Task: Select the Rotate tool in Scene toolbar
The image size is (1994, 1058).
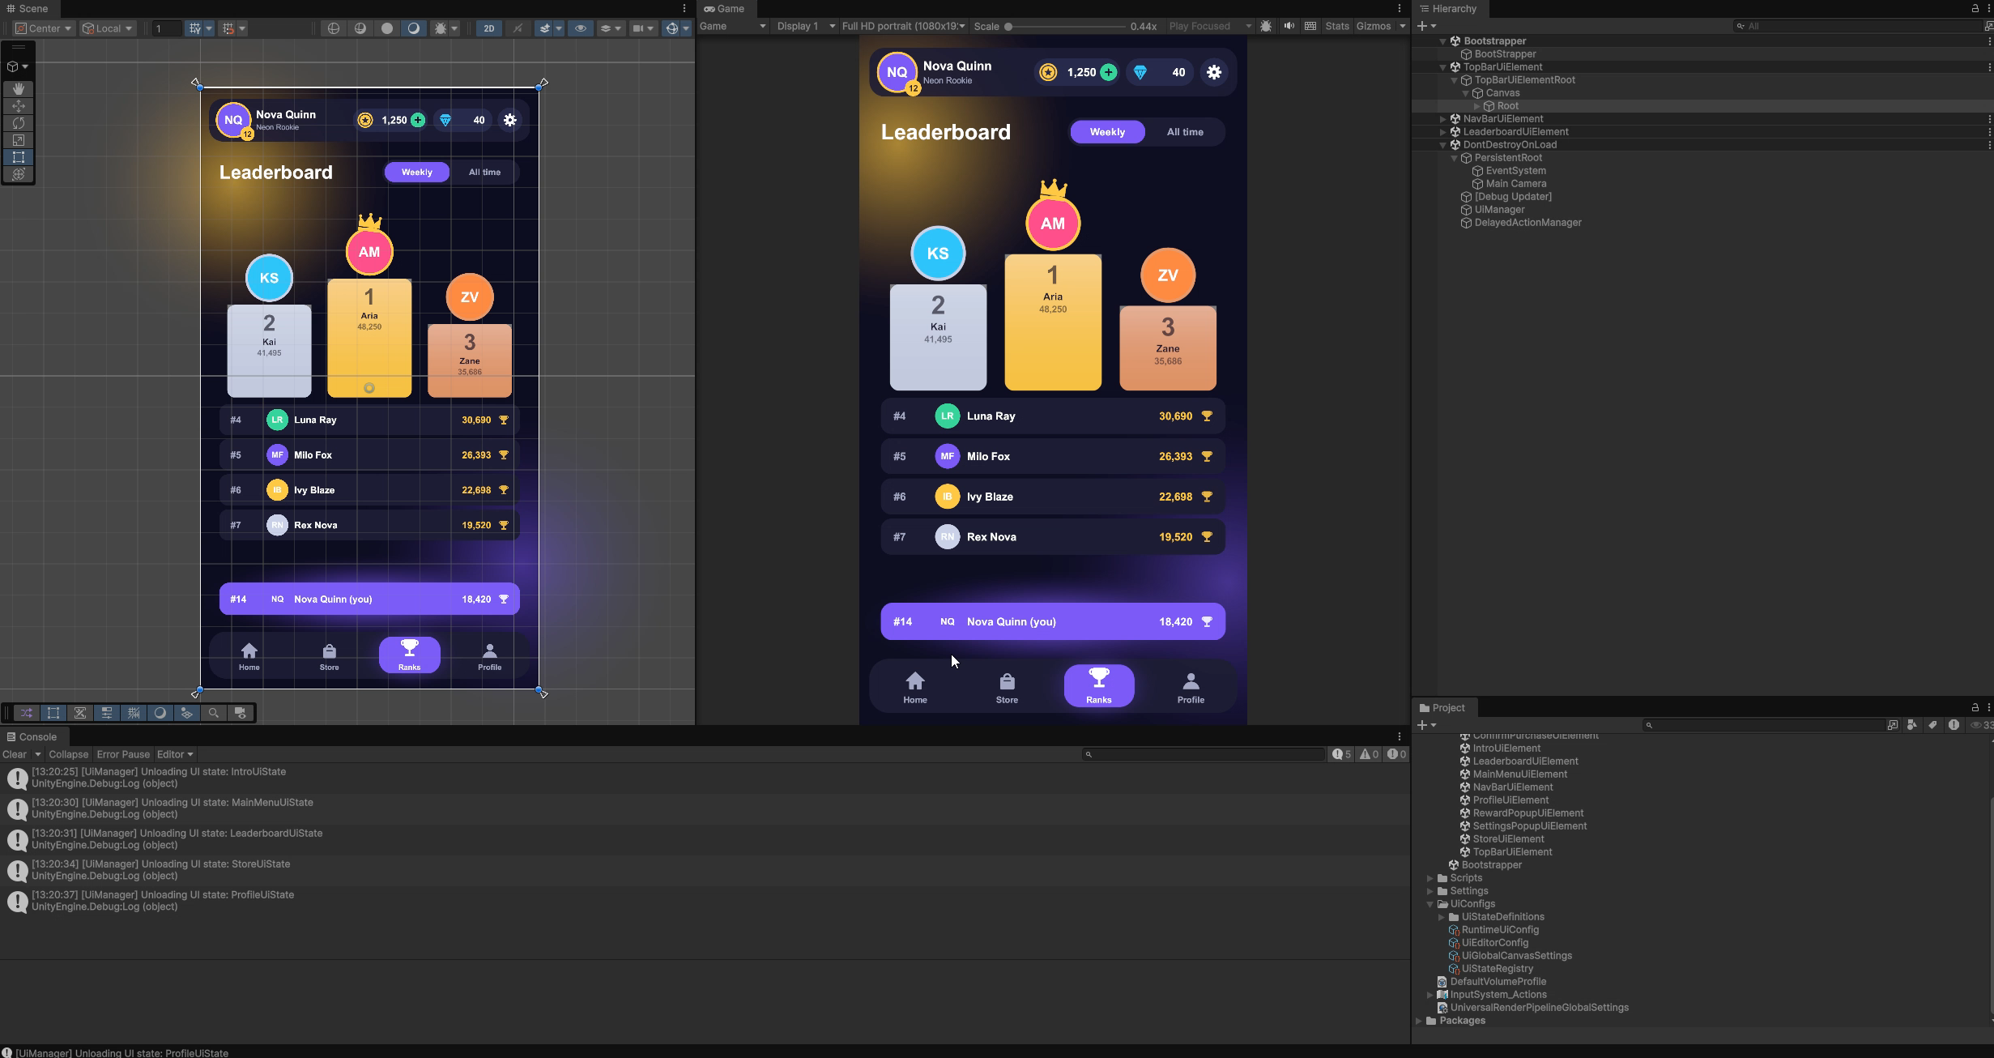Action: coord(19,123)
